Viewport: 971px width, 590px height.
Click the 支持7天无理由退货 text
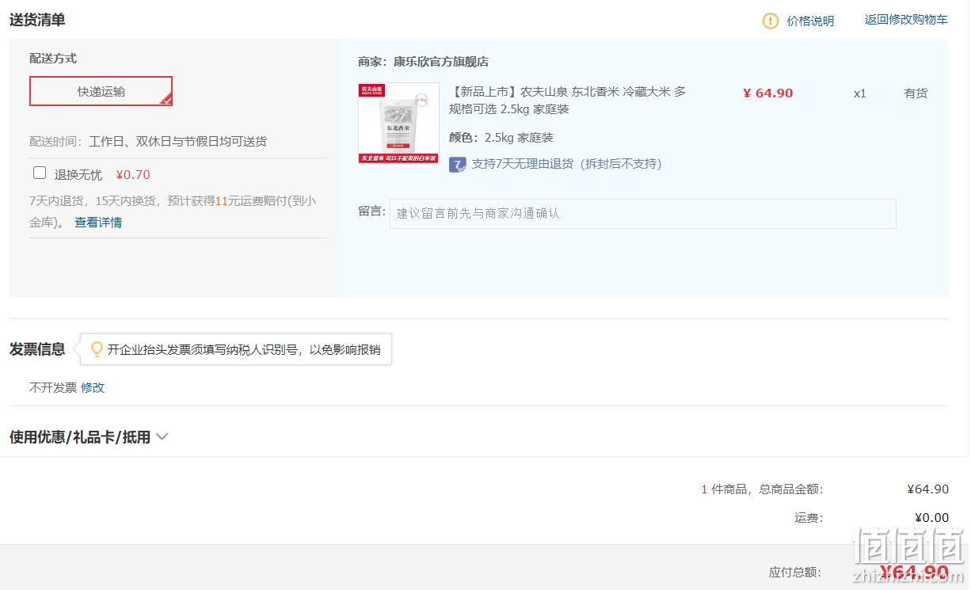click(x=566, y=164)
